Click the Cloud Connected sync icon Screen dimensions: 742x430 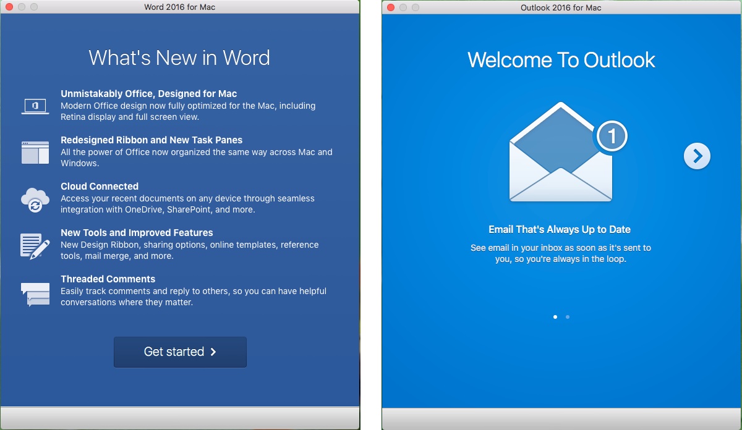[35, 200]
